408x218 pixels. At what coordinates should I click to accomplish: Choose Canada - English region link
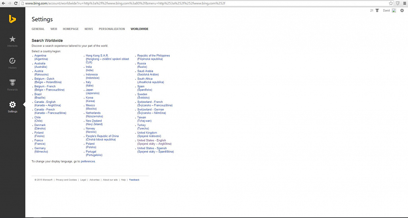[48, 104]
